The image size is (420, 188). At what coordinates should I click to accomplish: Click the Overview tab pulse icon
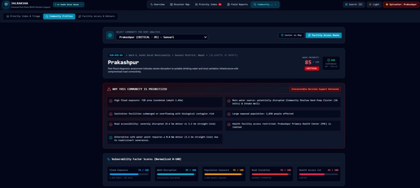(152, 5)
